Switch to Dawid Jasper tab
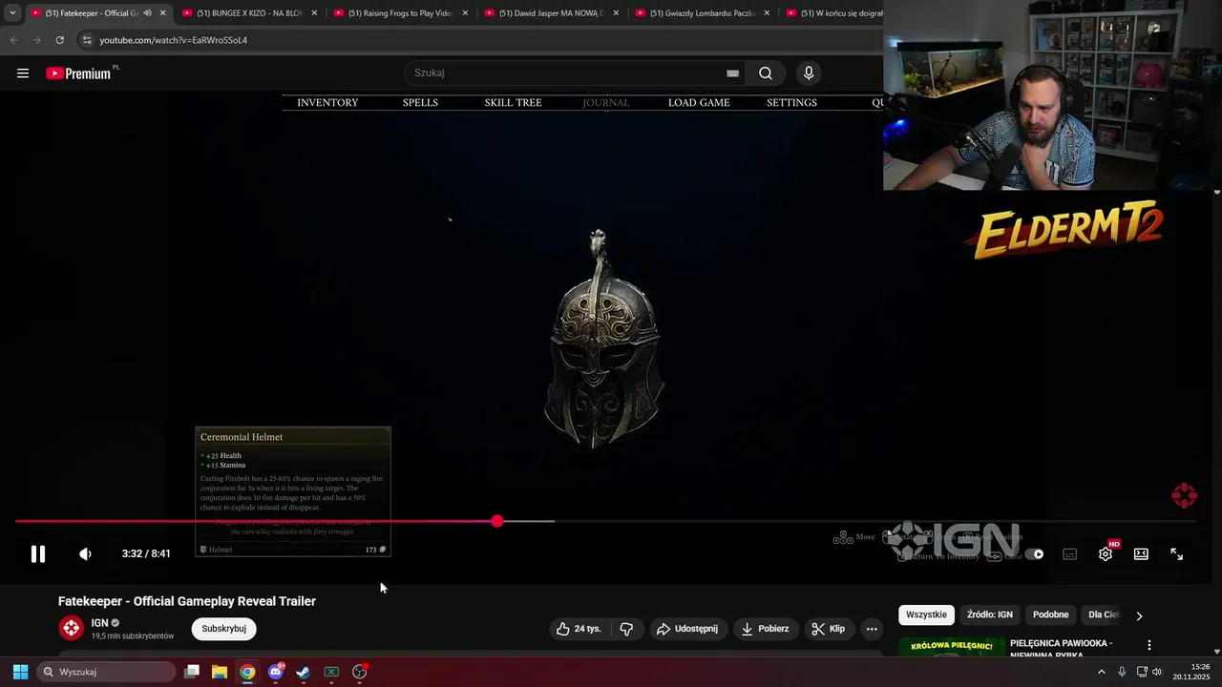Viewport: 1222px width, 687px height. pos(550,13)
